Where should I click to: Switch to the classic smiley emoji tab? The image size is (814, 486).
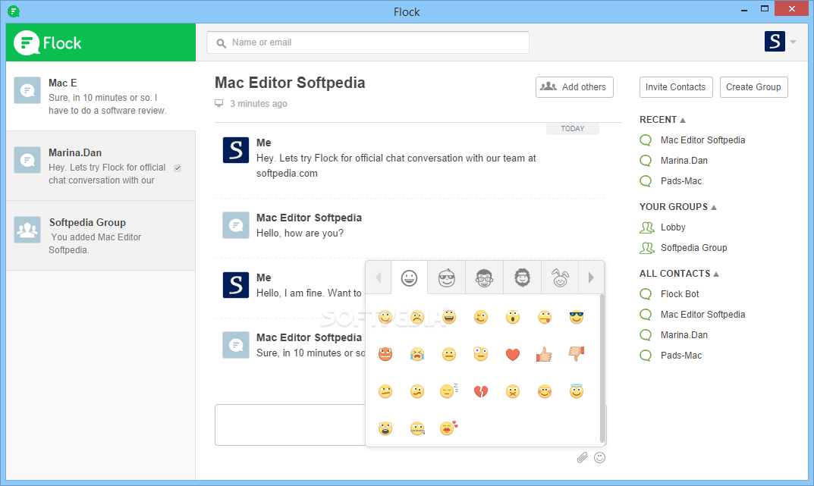[409, 278]
